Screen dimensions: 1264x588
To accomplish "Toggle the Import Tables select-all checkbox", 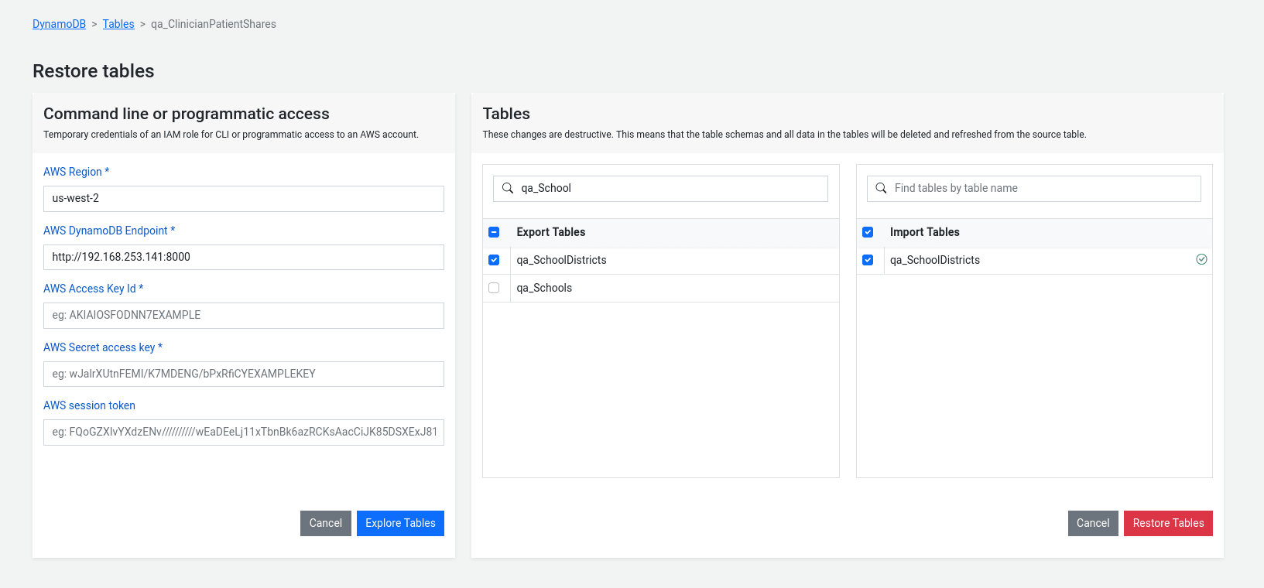I will [x=868, y=232].
